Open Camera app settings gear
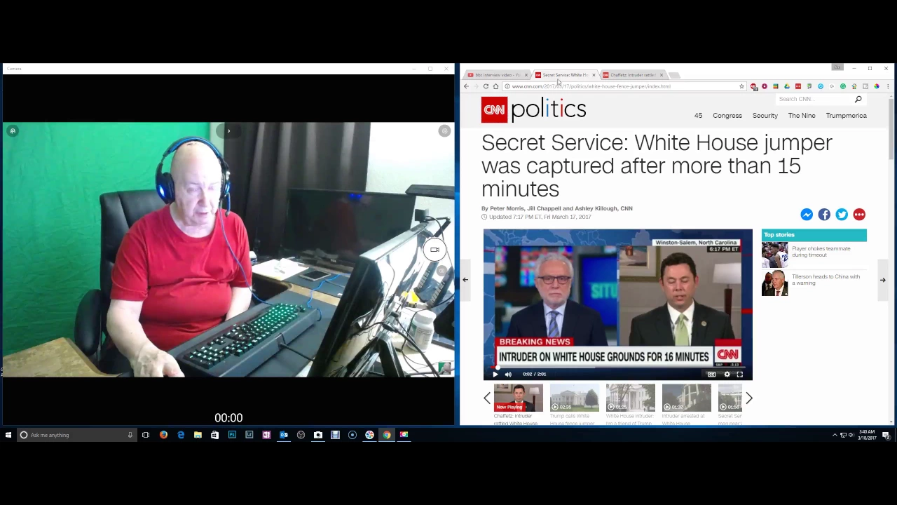The width and height of the screenshot is (897, 505). click(444, 131)
